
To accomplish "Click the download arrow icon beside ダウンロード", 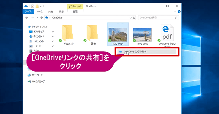I will [31, 36].
